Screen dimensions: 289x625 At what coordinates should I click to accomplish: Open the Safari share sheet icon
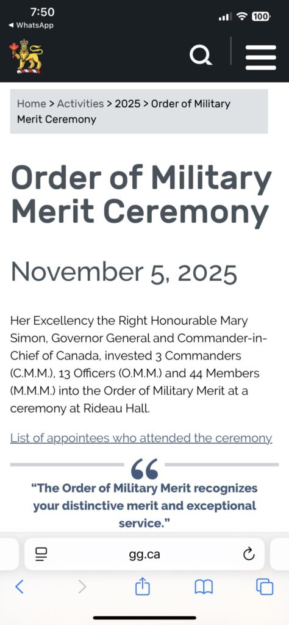click(143, 586)
